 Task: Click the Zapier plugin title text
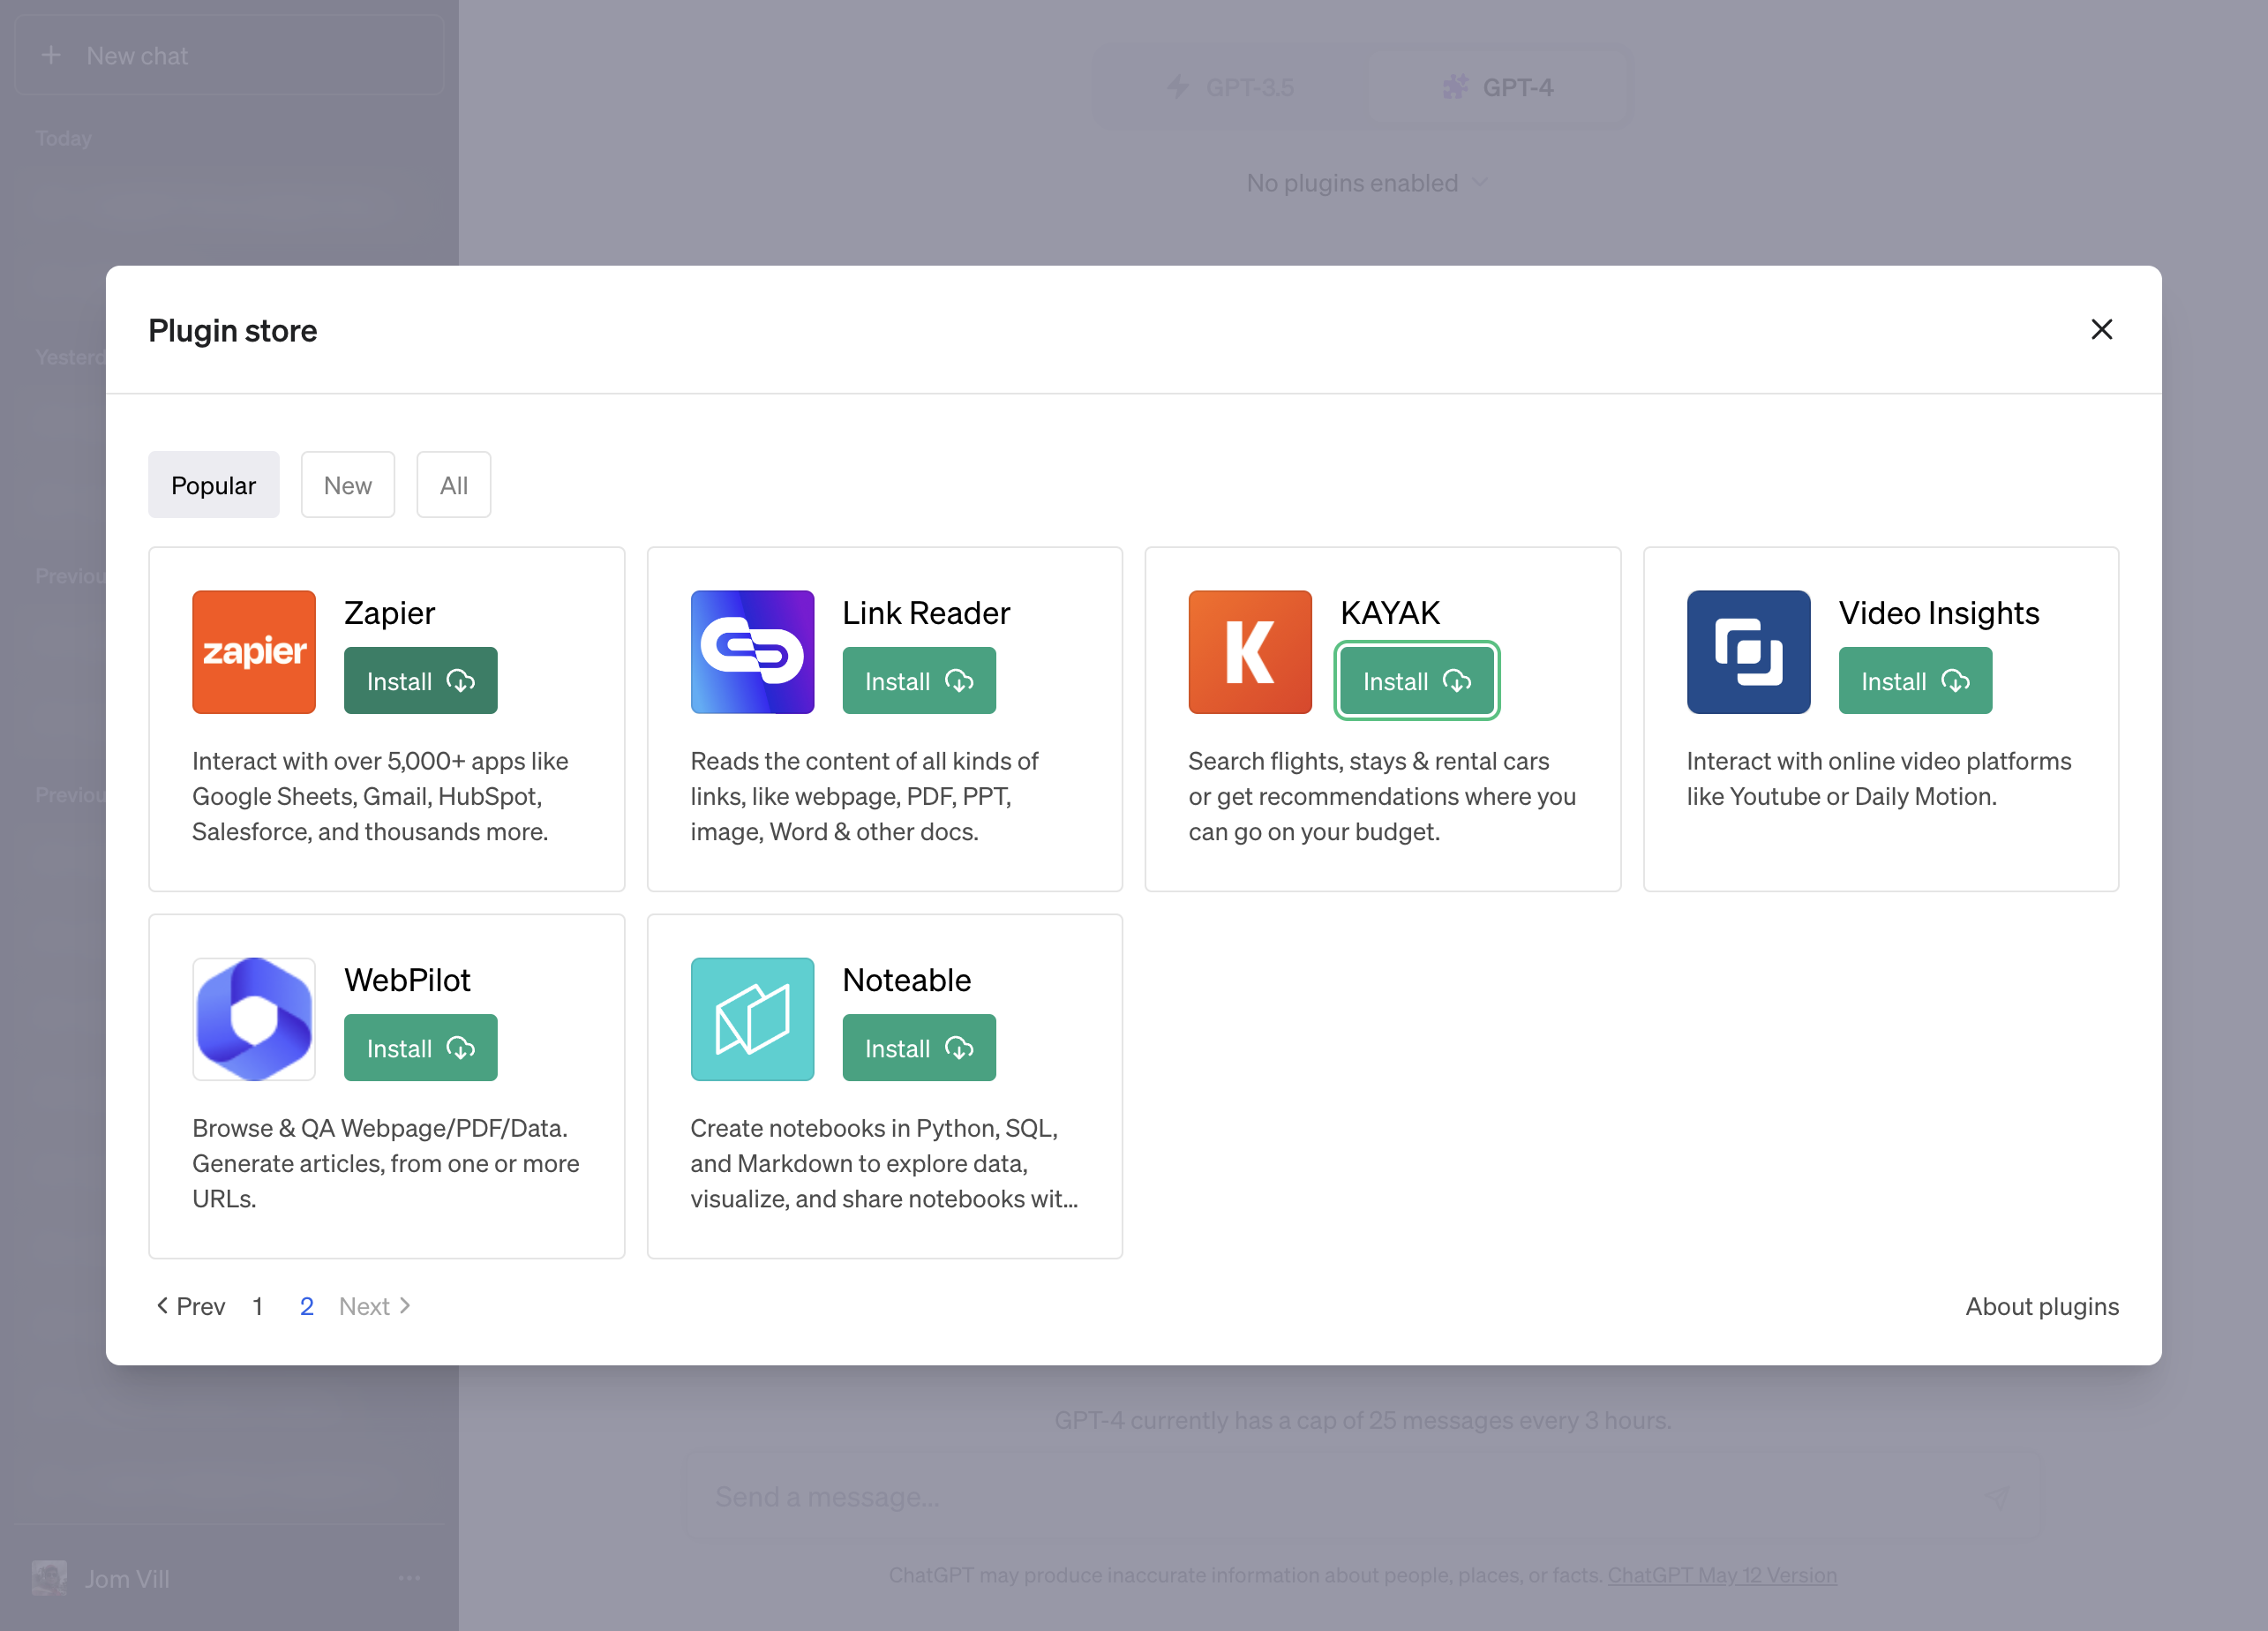389,613
